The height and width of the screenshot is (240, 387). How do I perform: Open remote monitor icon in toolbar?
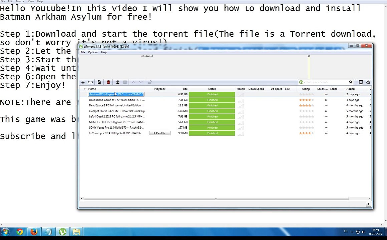pyautogui.click(x=361, y=82)
